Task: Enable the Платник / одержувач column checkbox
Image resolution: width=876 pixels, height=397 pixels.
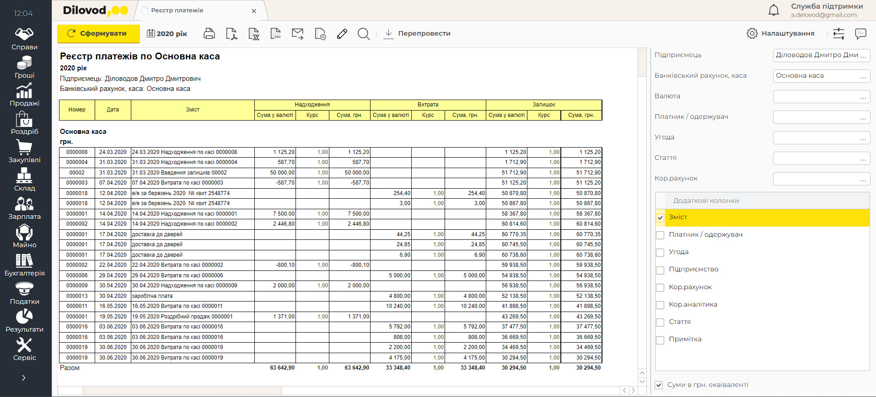Action: point(660,235)
